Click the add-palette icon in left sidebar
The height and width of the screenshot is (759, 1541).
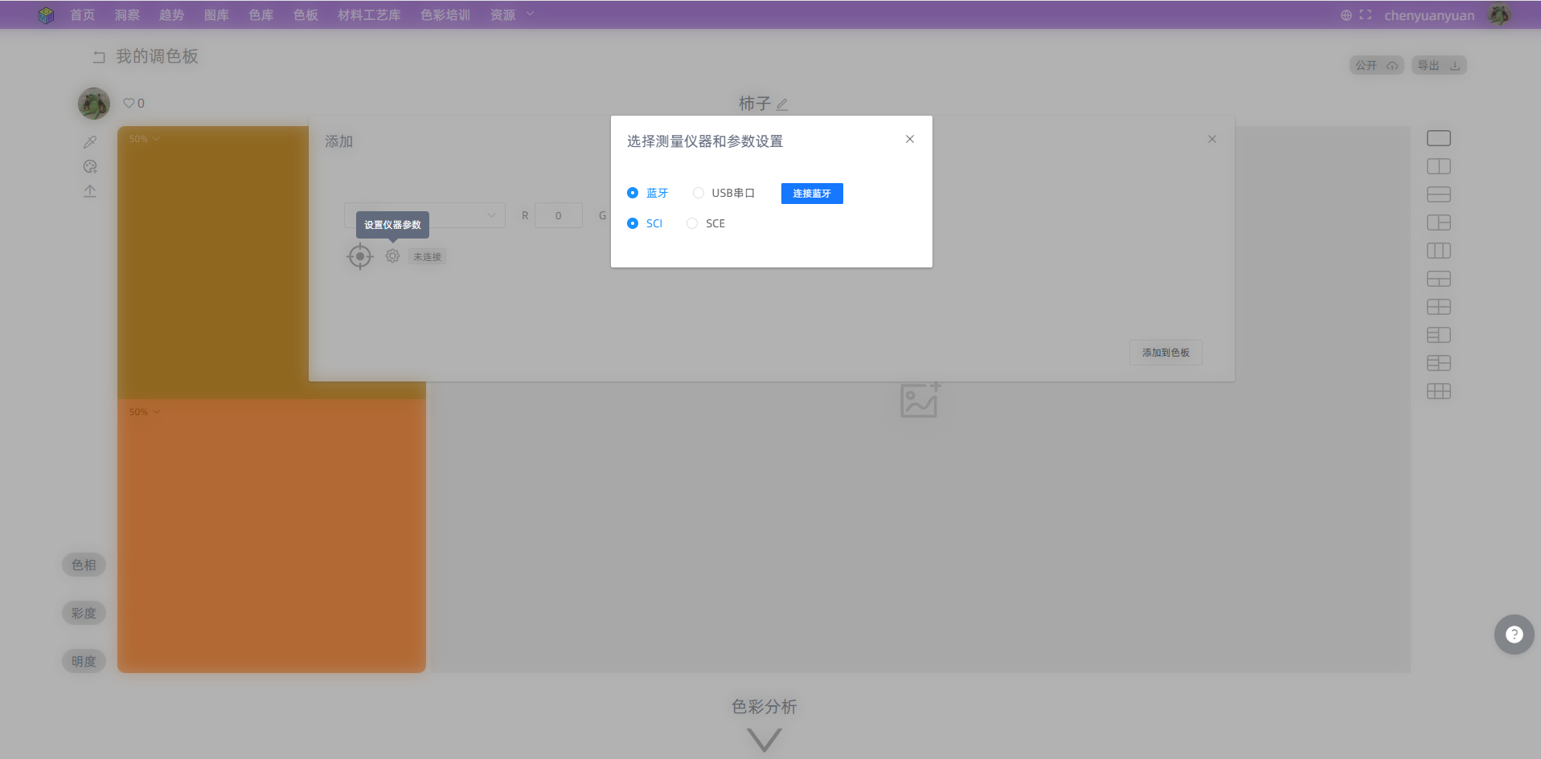90,166
